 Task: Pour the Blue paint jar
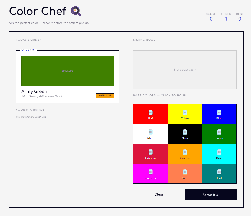click(x=219, y=114)
